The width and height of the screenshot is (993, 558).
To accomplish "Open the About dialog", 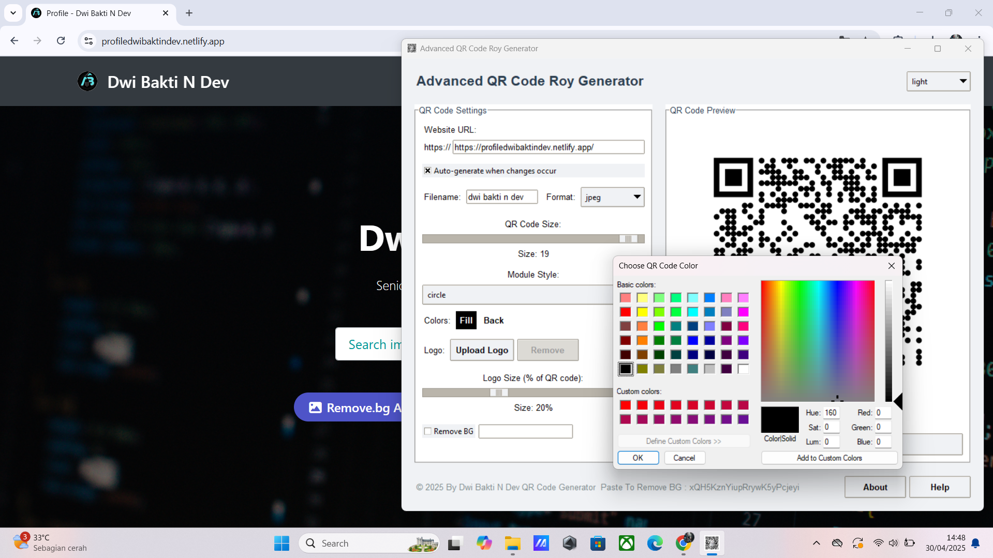I will click(x=875, y=487).
